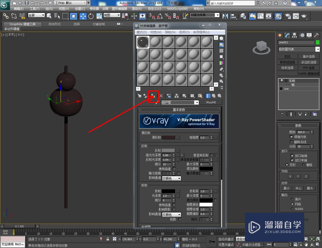Viewport: 322px width, 248px height.
Task: Click 挤出 modifier button
Action: [287, 56]
